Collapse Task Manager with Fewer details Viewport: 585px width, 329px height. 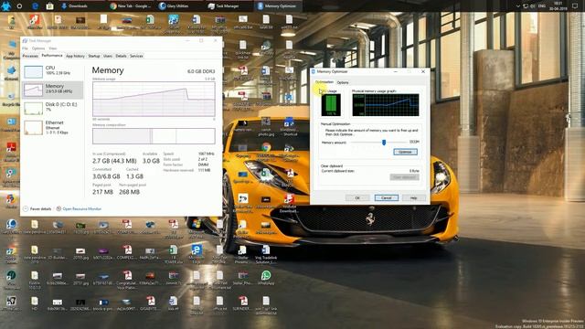click(x=37, y=209)
